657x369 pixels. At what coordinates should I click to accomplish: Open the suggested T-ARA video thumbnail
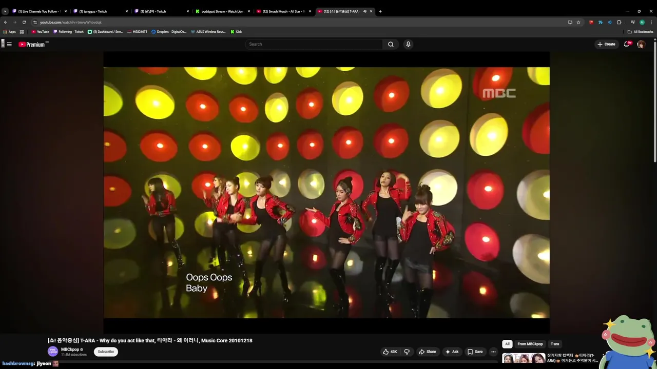pos(524,358)
